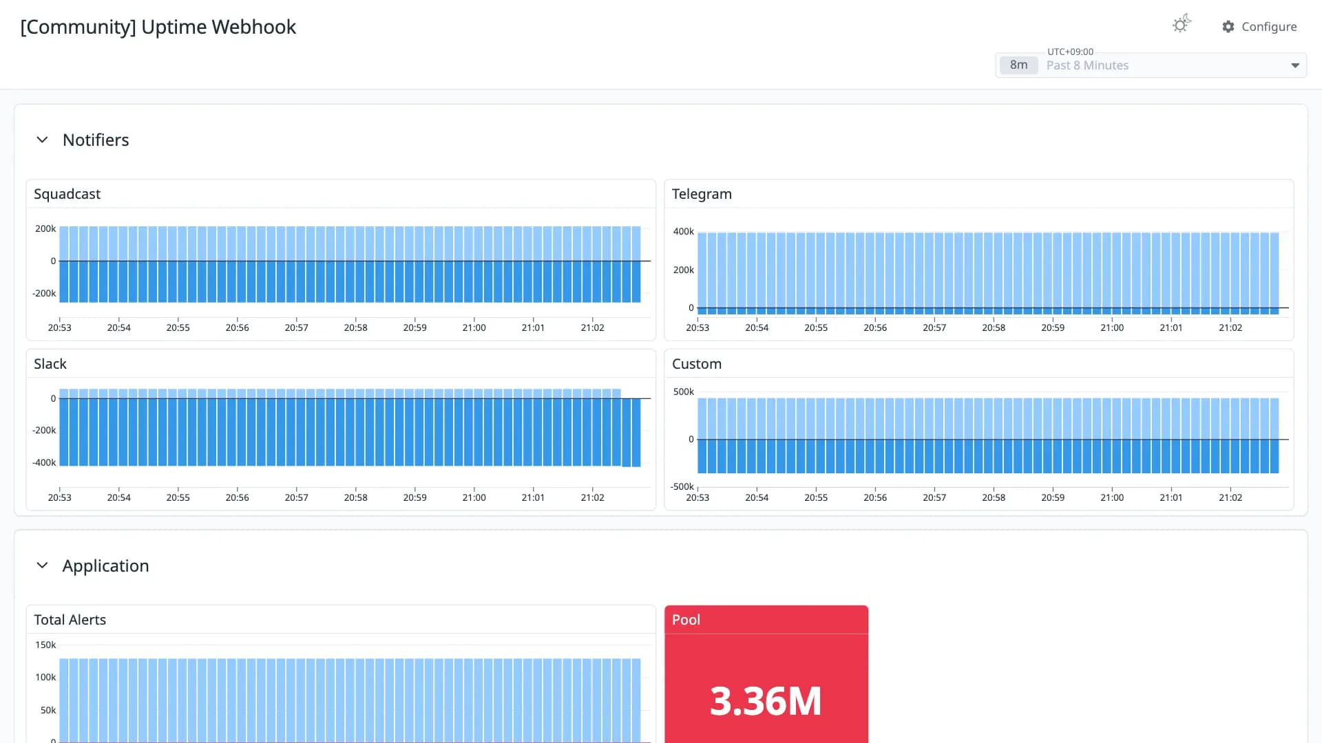Collapse the Notifiers section chevron
The width and height of the screenshot is (1322, 743).
pos(42,140)
